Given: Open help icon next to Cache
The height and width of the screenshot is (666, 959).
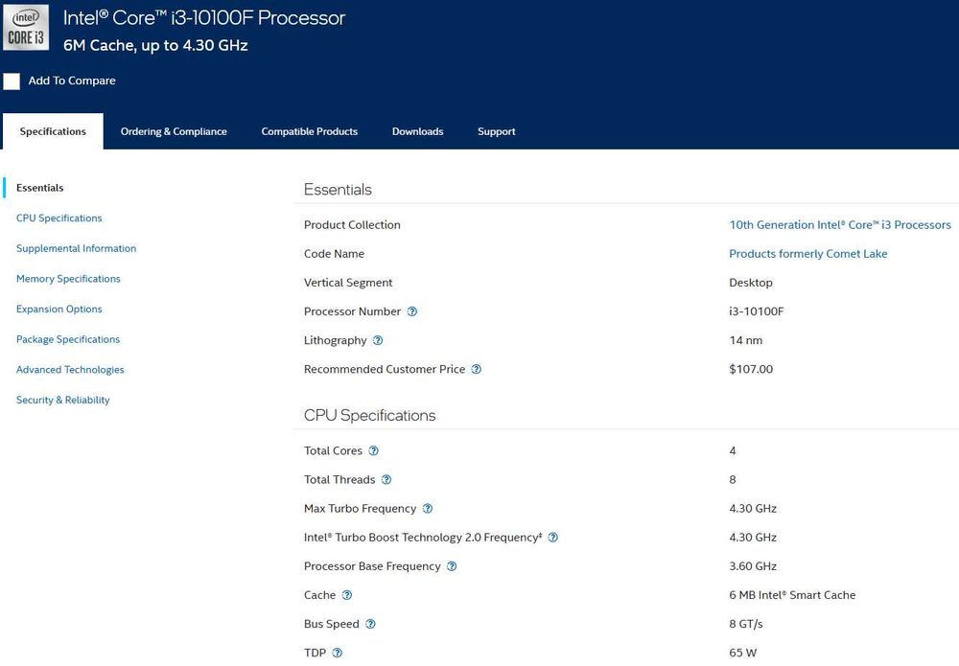Looking at the screenshot, I should pos(347,595).
